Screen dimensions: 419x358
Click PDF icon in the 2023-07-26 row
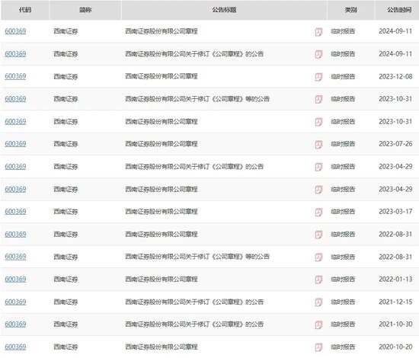pyautogui.click(x=318, y=145)
